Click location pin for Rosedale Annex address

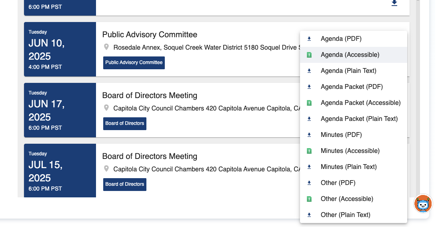[x=106, y=47]
